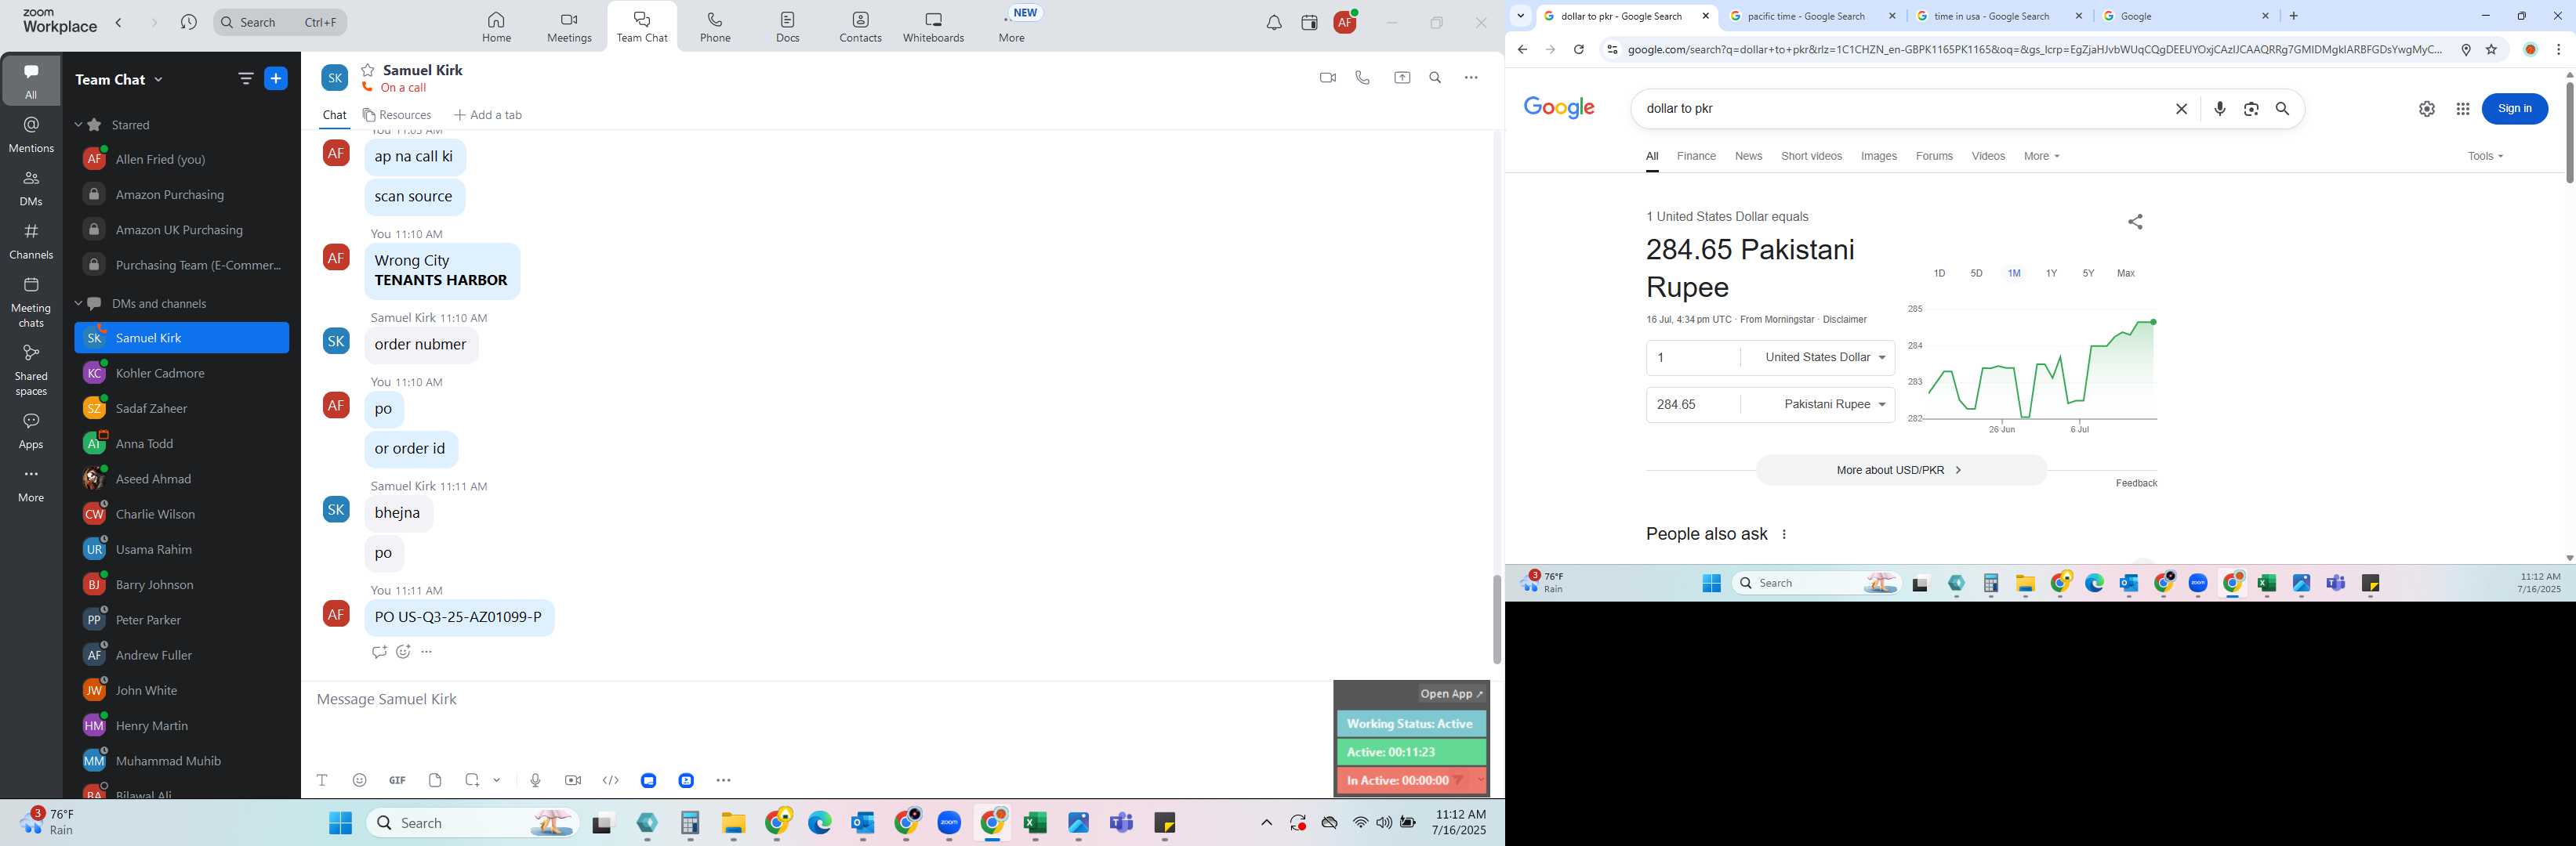The width and height of the screenshot is (2576, 846).
Task: Open the chat filter icon in Team Chat sidebar
Action: tap(245, 79)
